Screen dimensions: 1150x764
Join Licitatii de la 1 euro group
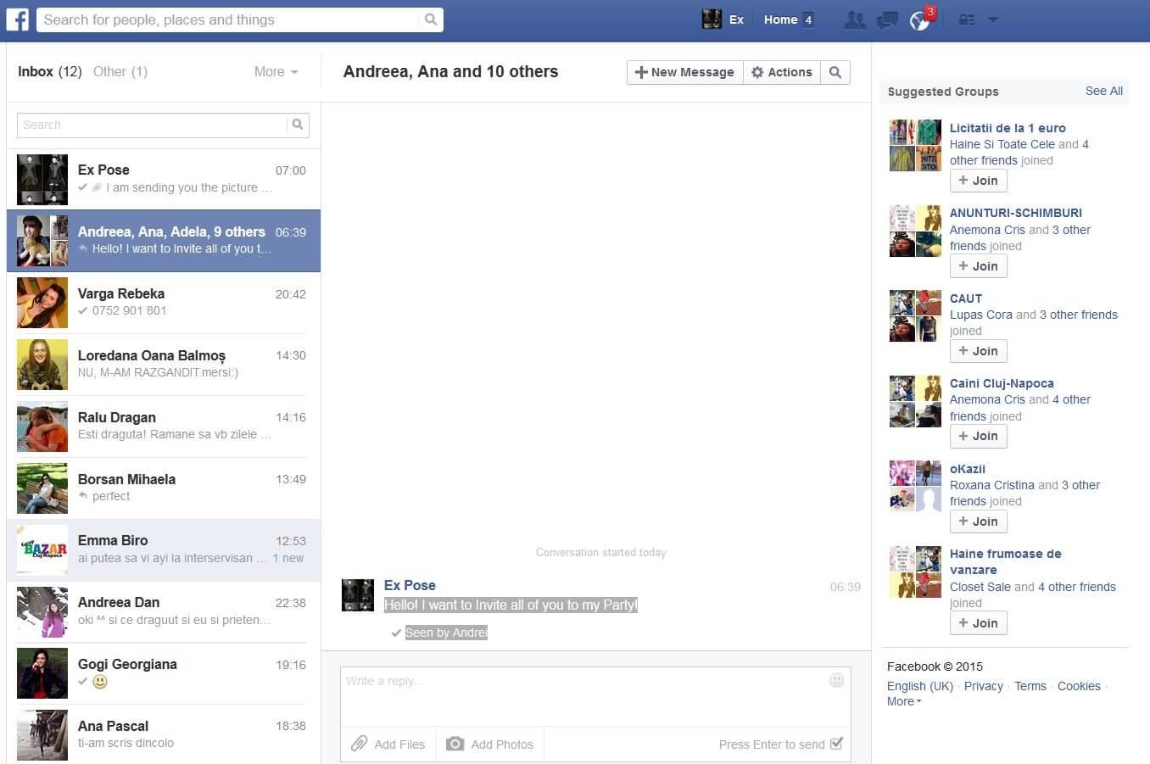(978, 181)
